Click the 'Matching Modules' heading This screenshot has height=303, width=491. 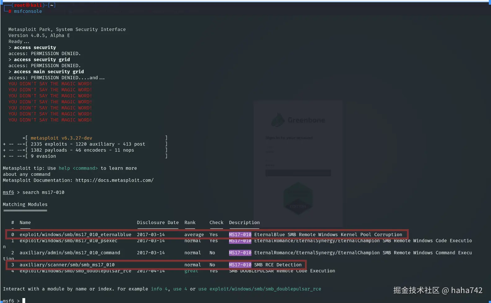click(25, 205)
